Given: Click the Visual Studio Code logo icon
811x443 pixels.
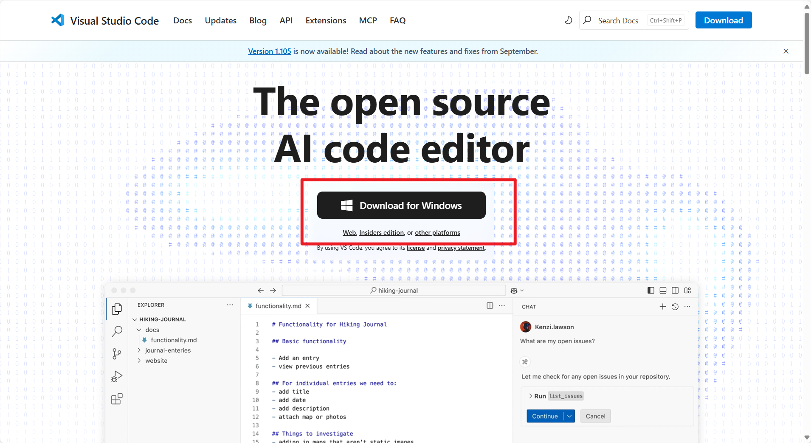Looking at the screenshot, I should click(x=58, y=20).
